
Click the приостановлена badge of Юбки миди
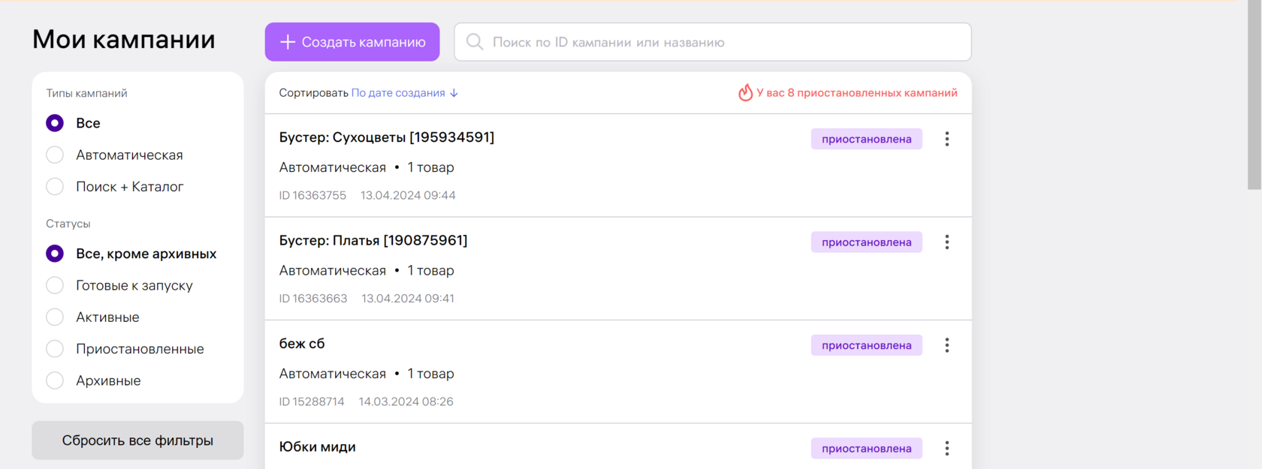(867, 448)
